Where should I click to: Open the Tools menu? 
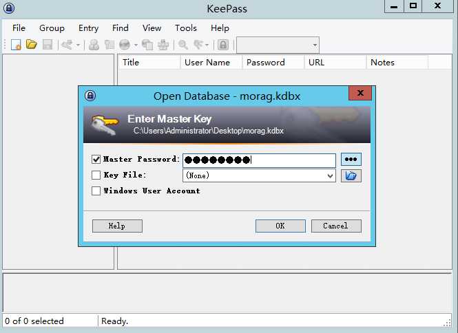[186, 28]
